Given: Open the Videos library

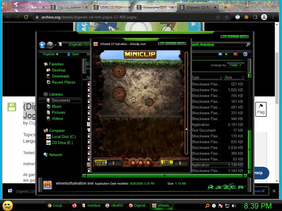Looking at the screenshot, I should (55, 118).
